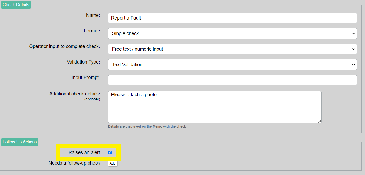Viewport: 365px width, 175px height.
Task: Expand the Operator input to complete check dropdown
Action: pyautogui.click(x=232, y=49)
